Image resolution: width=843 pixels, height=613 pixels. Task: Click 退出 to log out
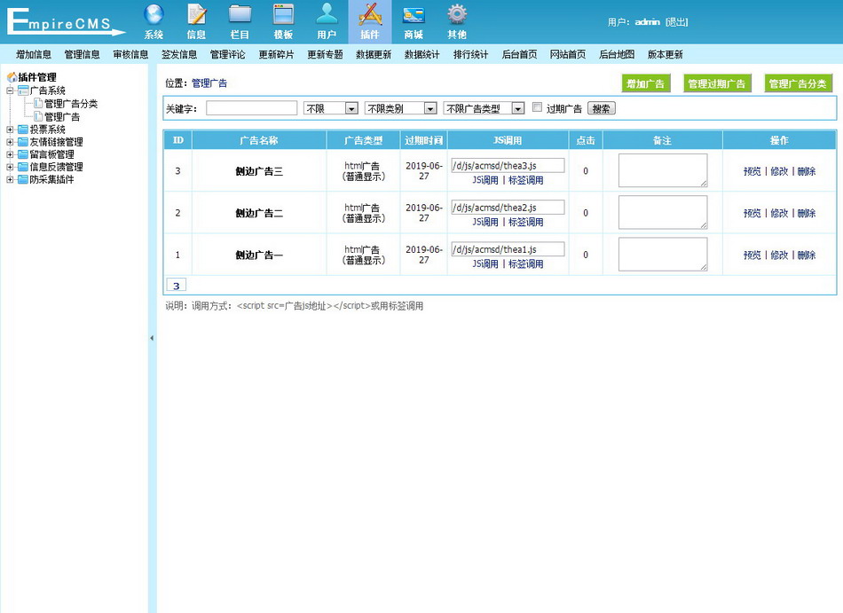(677, 22)
